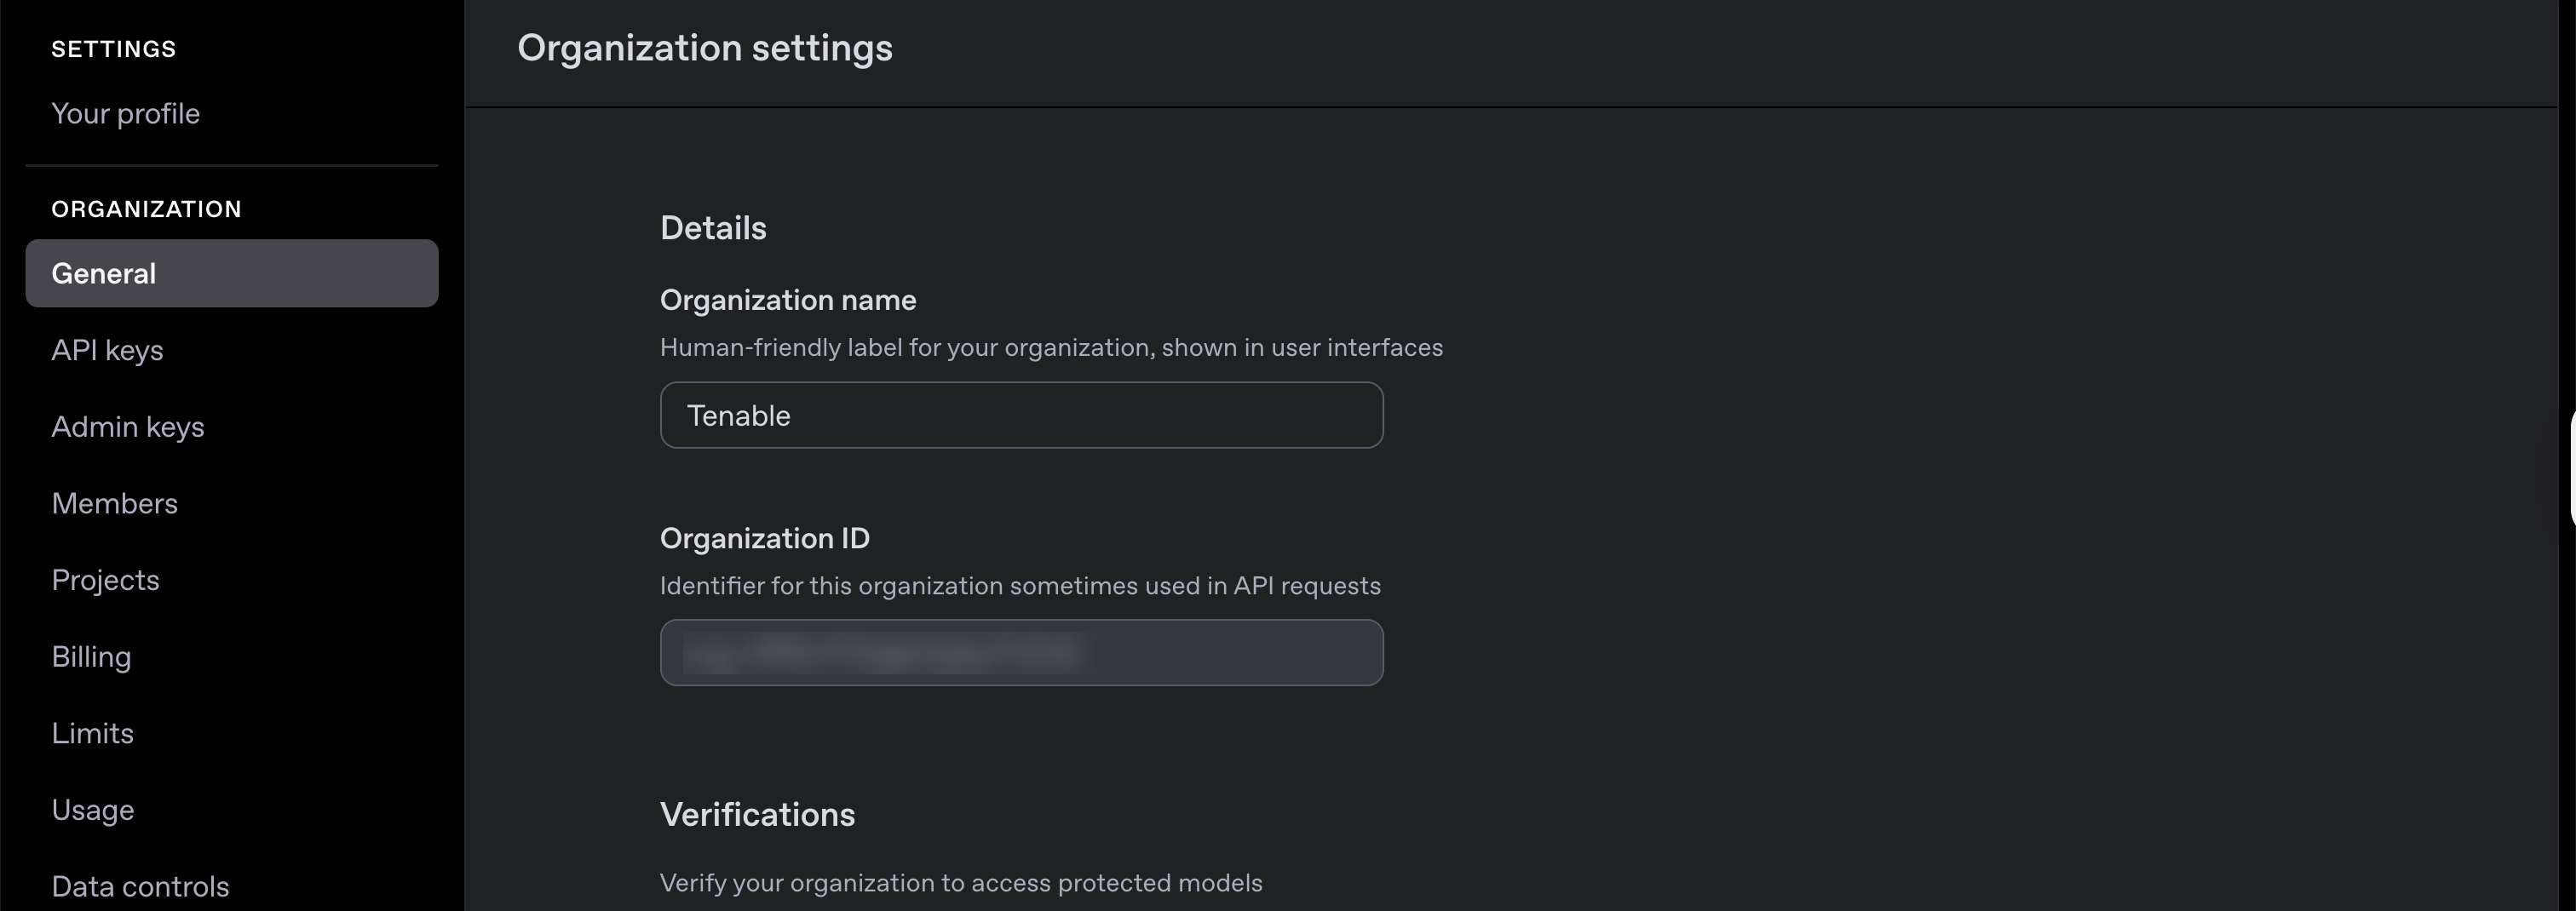Screen dimensions: 2576x911
Task: Click the SETTINGS sidebar section header
Action: [x=113, y=49]
